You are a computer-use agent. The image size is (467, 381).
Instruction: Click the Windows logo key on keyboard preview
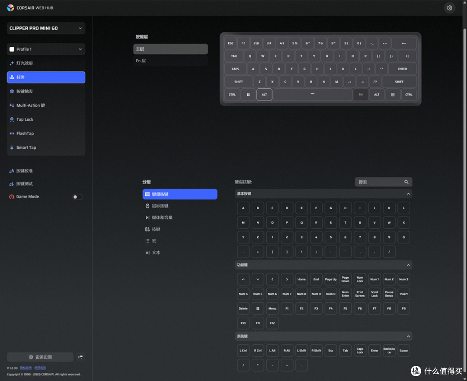click(x=248, y=95)
